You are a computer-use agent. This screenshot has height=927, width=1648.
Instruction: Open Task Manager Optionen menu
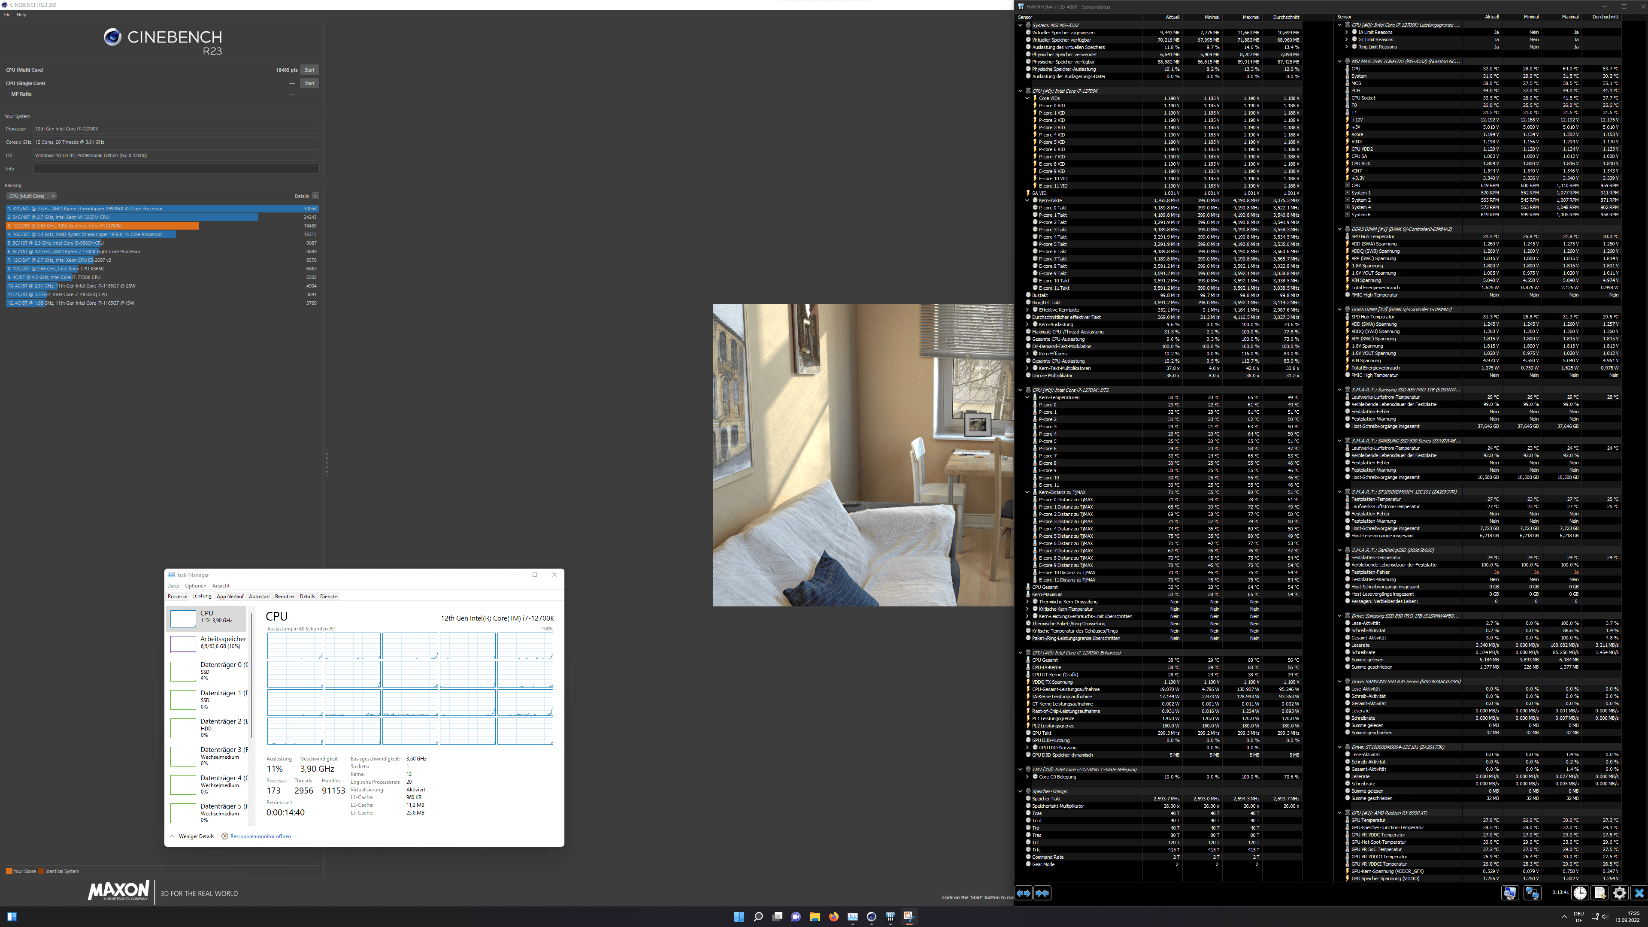click(196, 585)
